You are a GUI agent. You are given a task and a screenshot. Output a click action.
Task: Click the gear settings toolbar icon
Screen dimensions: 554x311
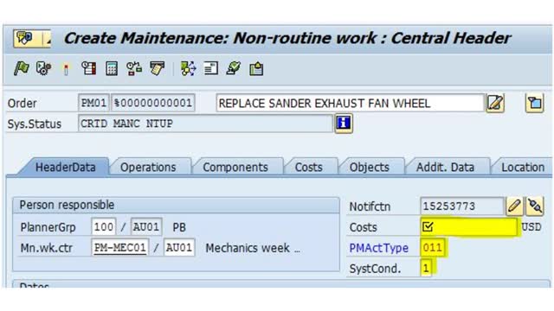tap(43, 68)
